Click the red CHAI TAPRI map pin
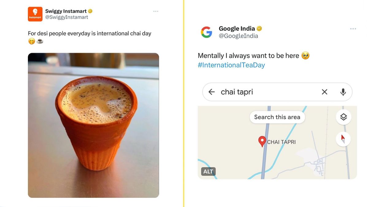This screenshot has height=207, width=368. click(262, 141)
